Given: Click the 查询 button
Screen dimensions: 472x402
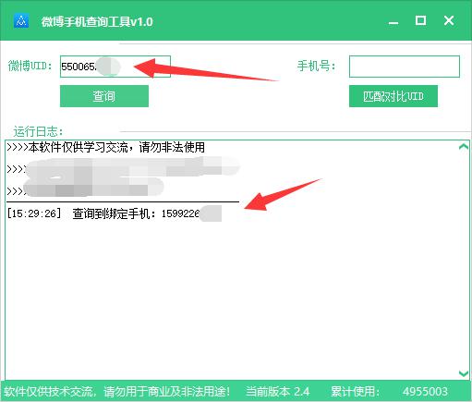Looking at the screenshot, I should (104, 96).
